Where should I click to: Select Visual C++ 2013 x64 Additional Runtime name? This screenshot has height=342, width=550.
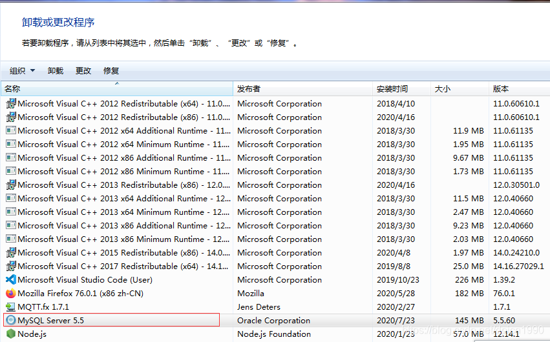click(x=124, y=199)
